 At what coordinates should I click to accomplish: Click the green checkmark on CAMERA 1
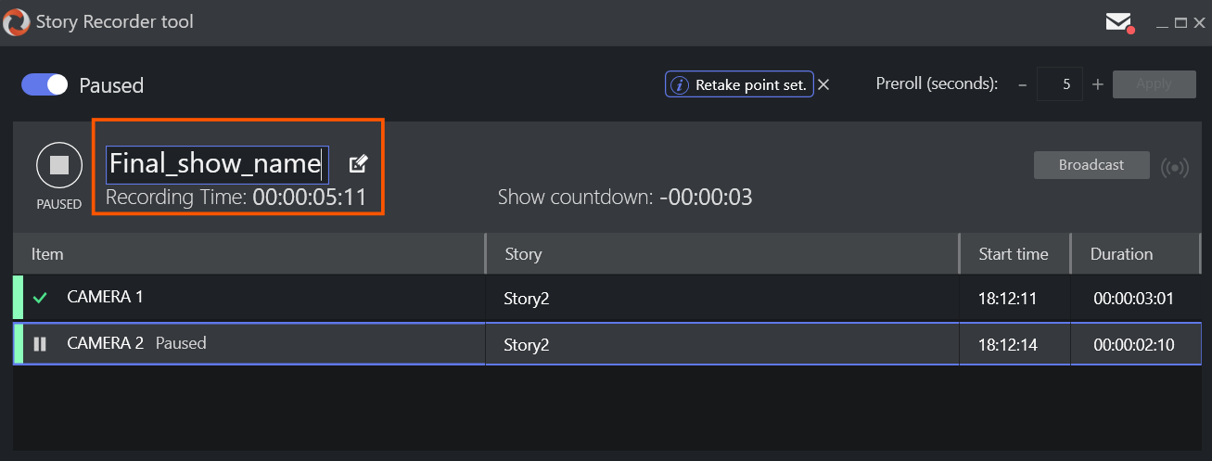coord(40,298)
